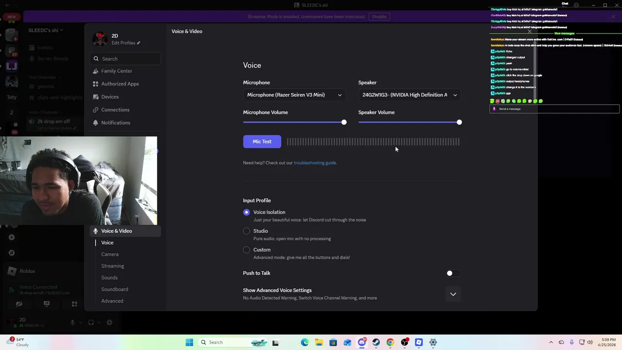Open OBS Studio from taskbar
Screen dimensions: 622x350
tap(404, 342)
